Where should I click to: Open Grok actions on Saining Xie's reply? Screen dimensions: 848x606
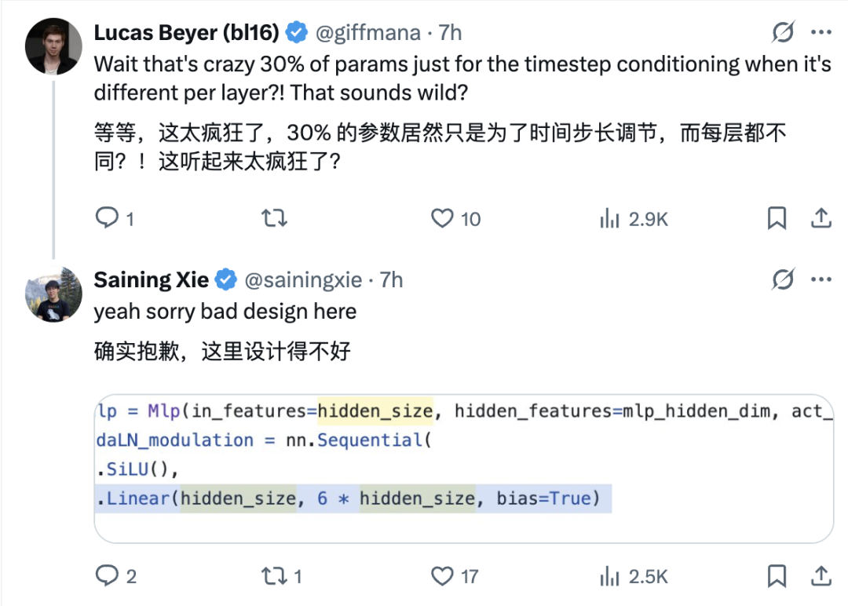tap(783, 279)
